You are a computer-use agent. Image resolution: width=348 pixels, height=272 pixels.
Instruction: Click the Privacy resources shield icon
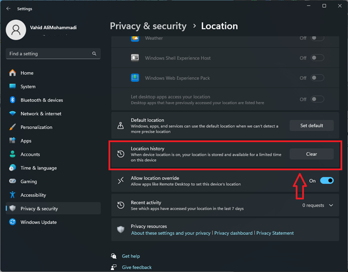[x=121, y=229]
